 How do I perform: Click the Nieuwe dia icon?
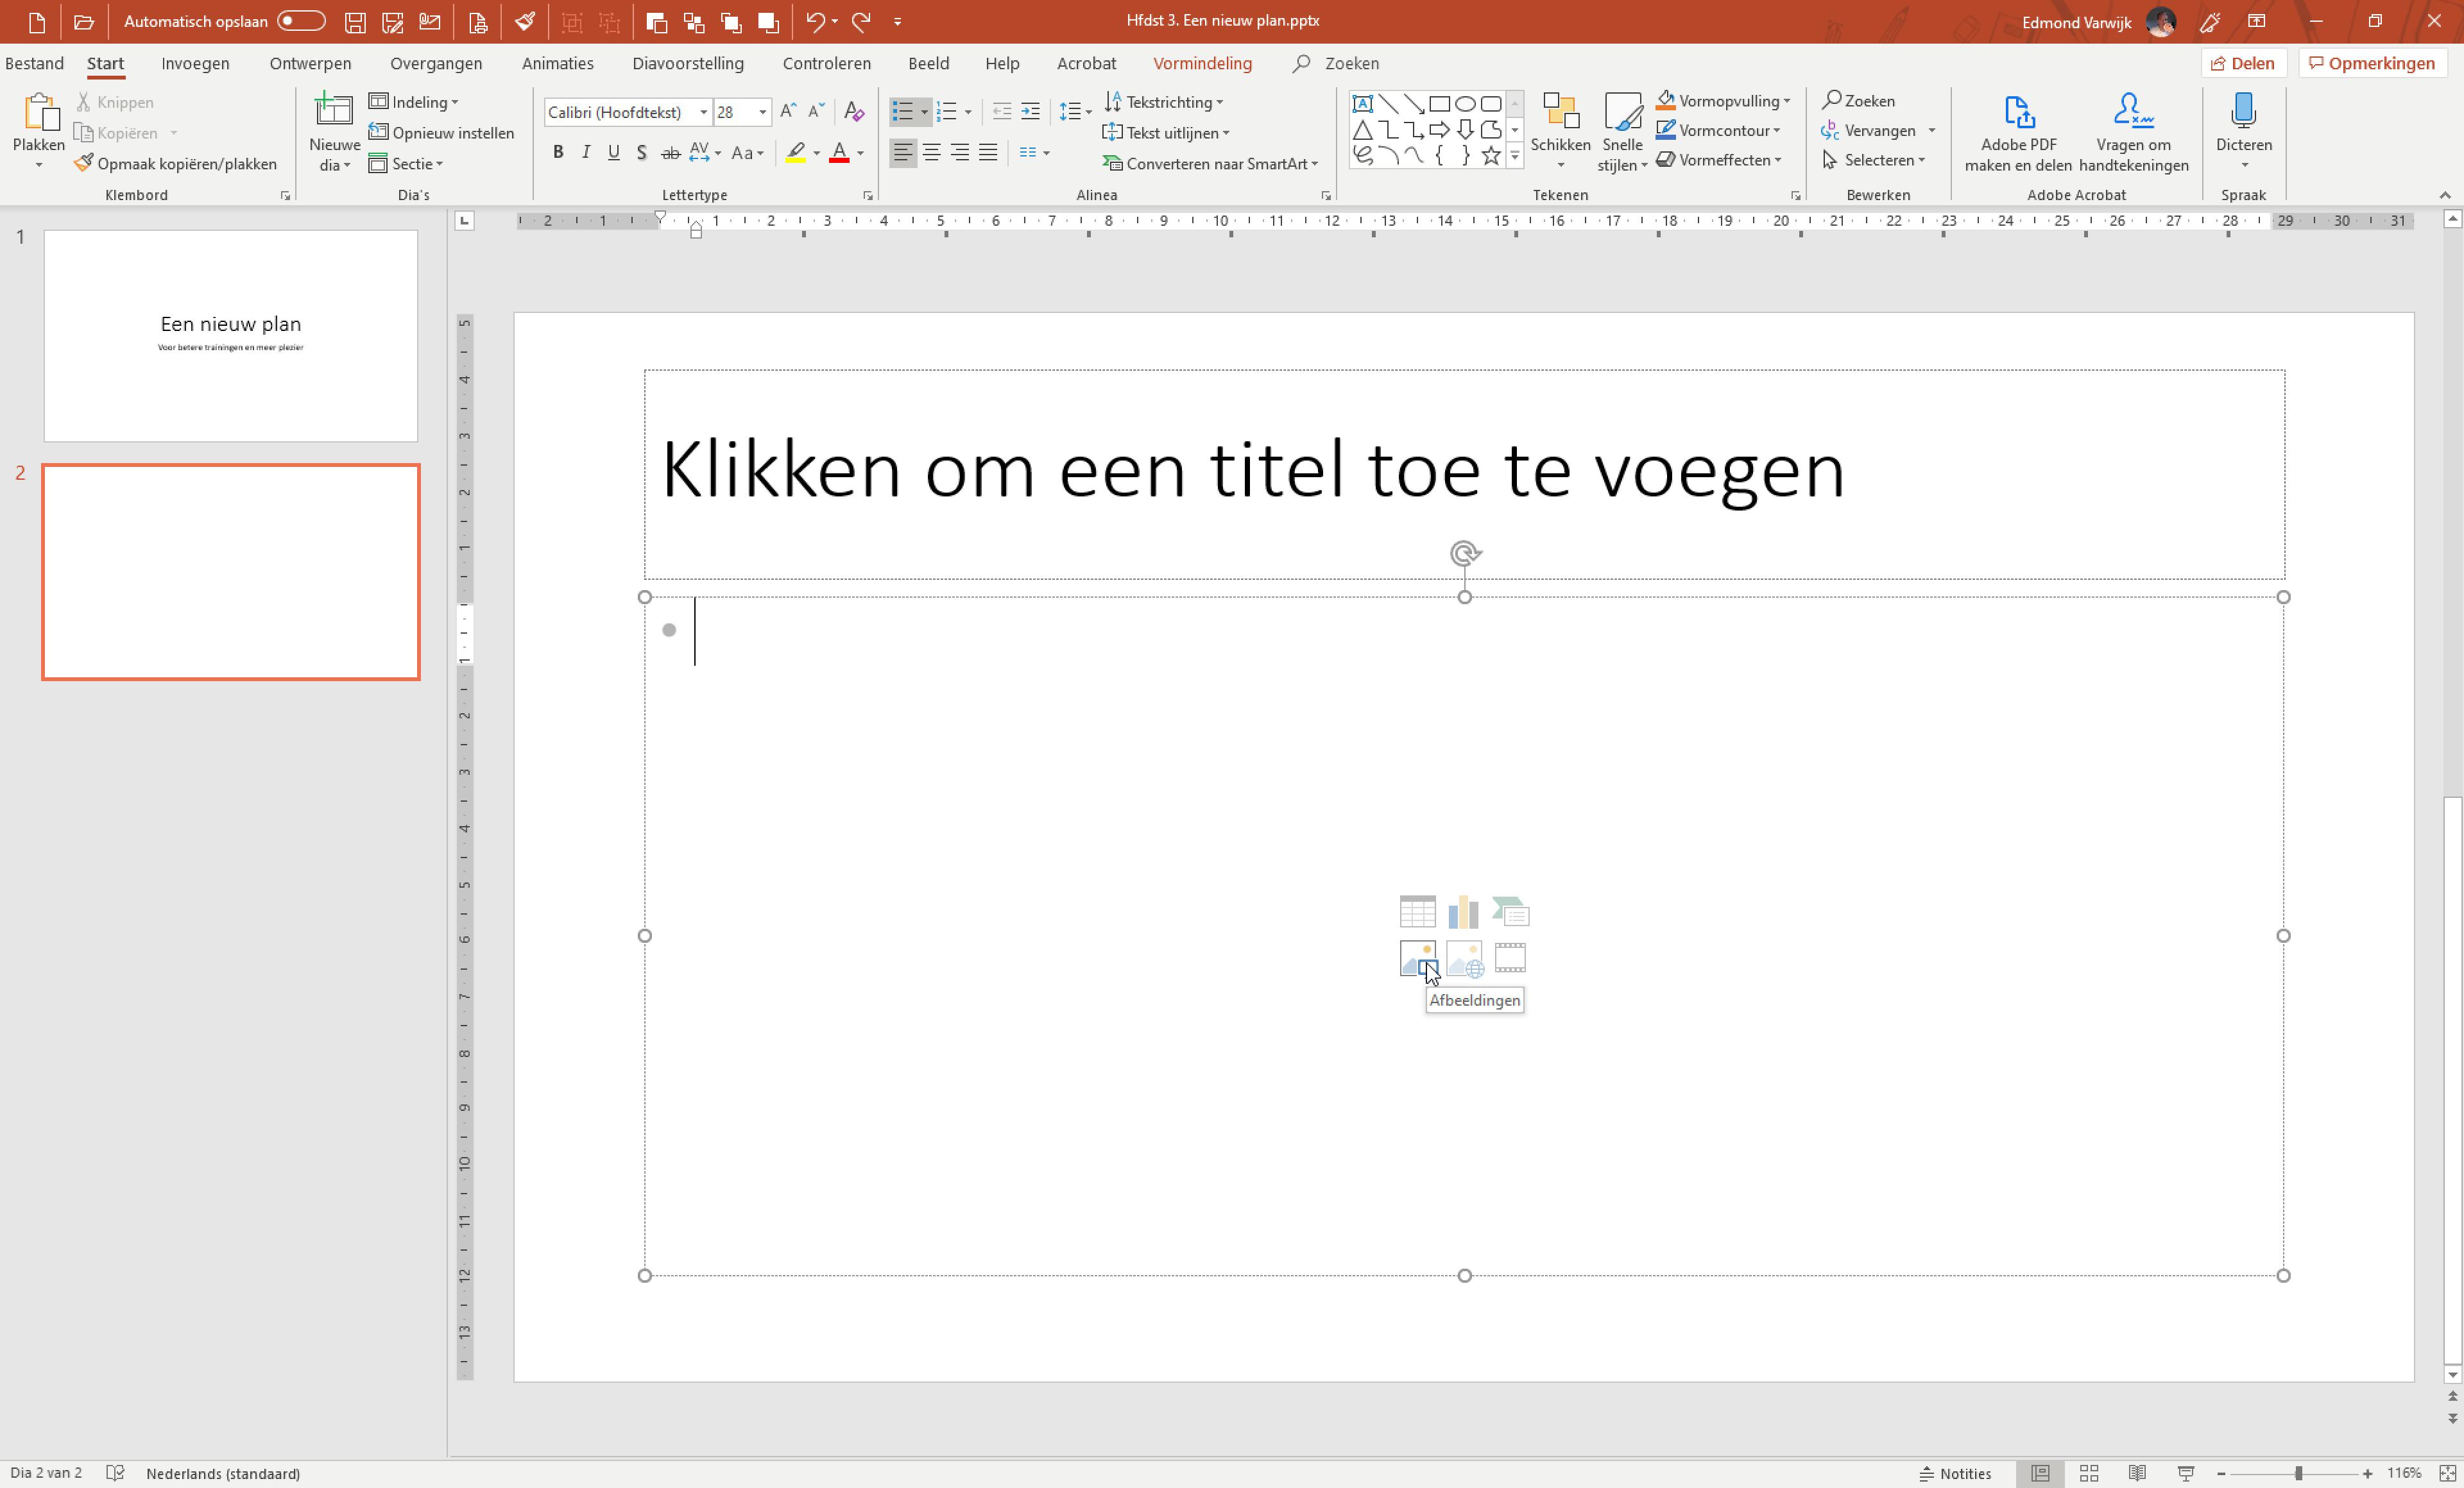click(333, 110)
